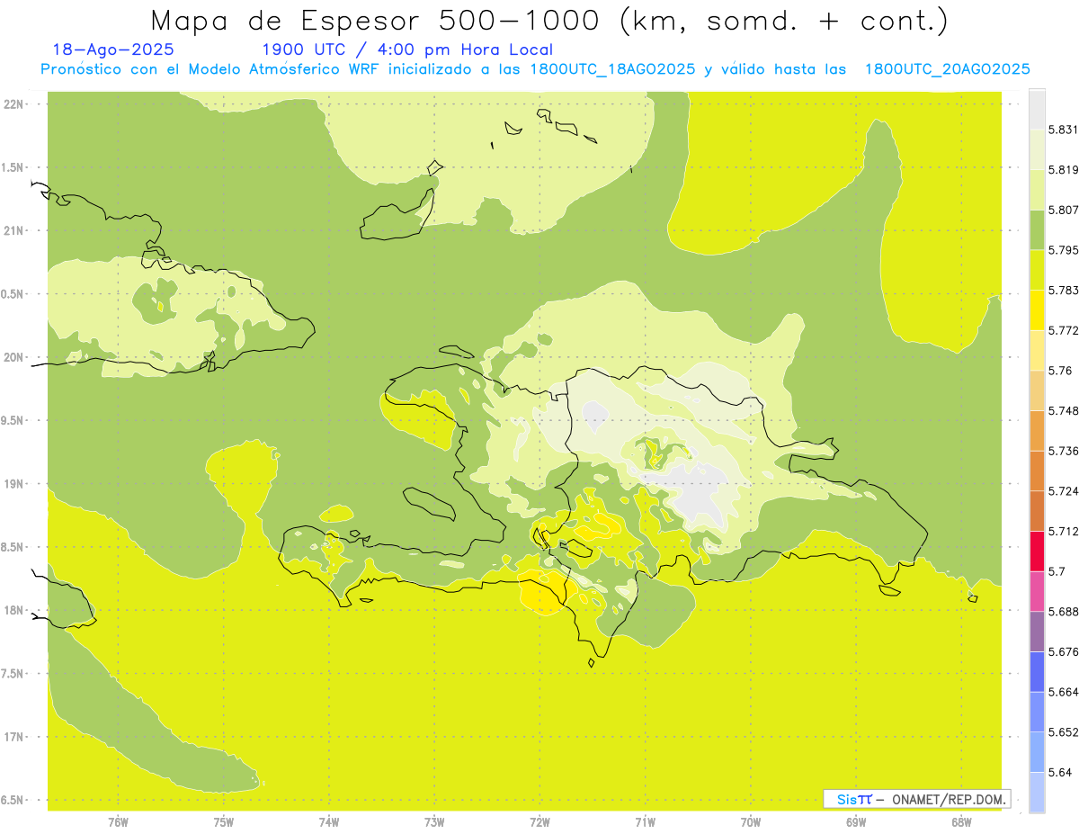The image size is (1079, 834).
Task: Select the legend swatch between 5.724 and 5.712
Action: pyautogui.click(x=1037, y=510)
